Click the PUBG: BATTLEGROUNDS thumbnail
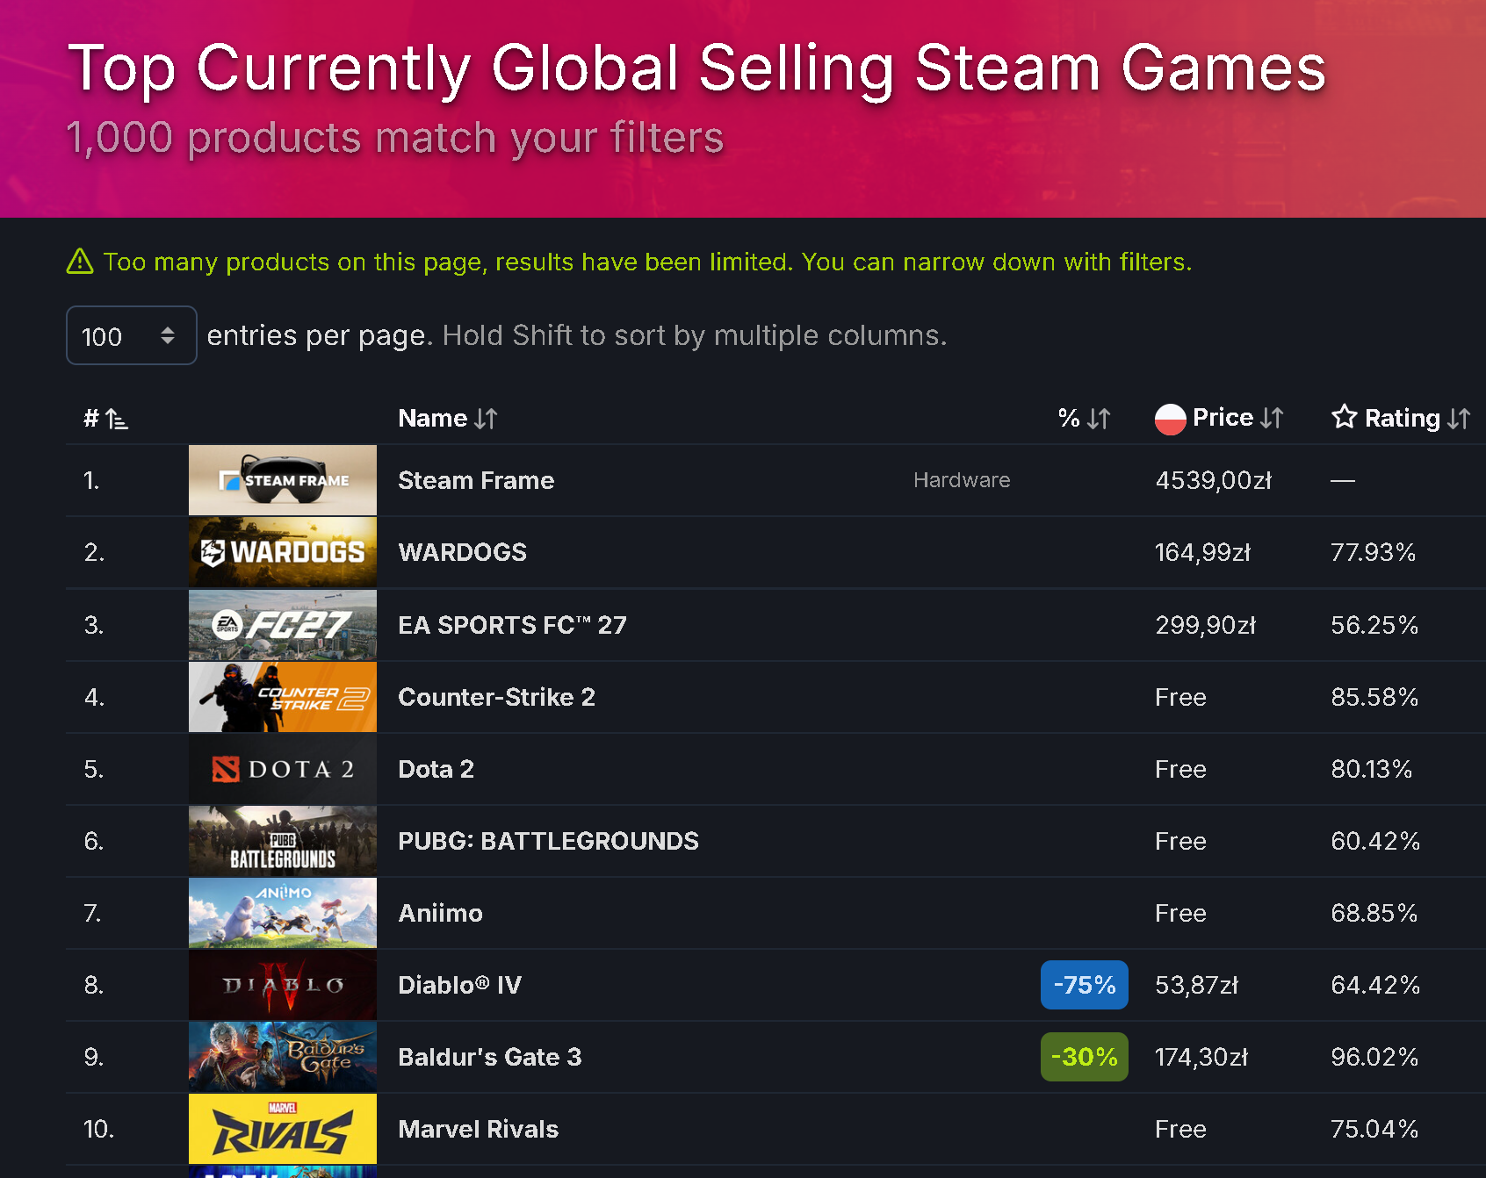 point(283,841)
